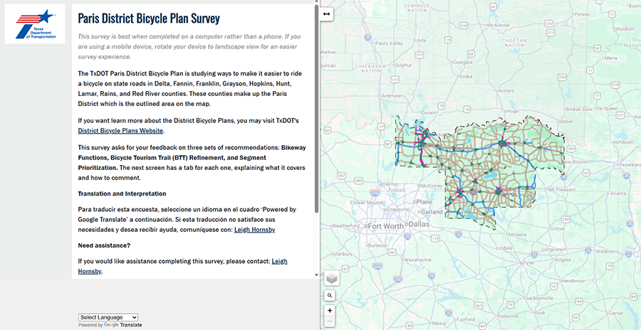Click the Flower Mound label on the map

365,203
